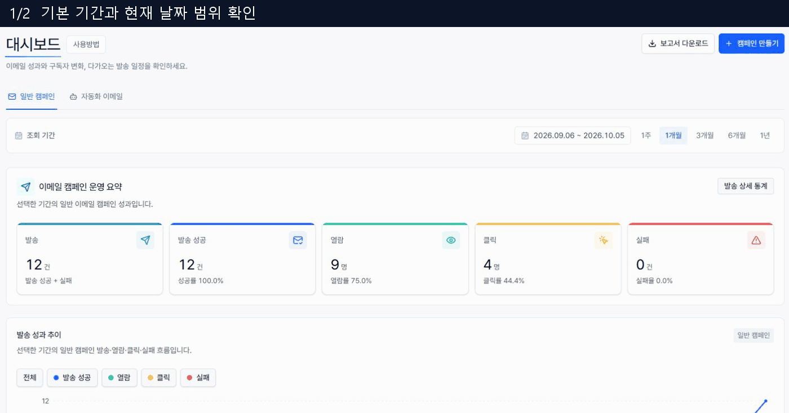Click the eye icon in 열람 card

coord(451,240)
